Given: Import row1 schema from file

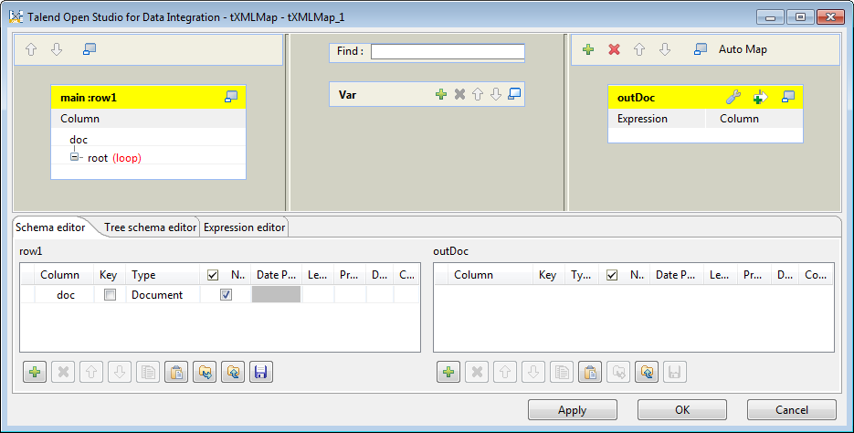Looking at the screenshot, I should (x=205, y=372).
